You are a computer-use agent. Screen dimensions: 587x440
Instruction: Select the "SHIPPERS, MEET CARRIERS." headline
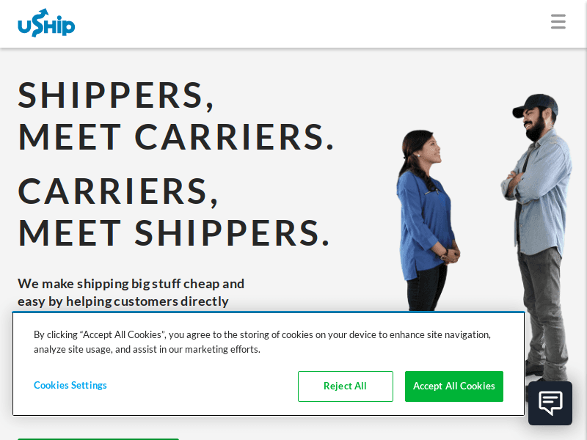click(175, 116)
